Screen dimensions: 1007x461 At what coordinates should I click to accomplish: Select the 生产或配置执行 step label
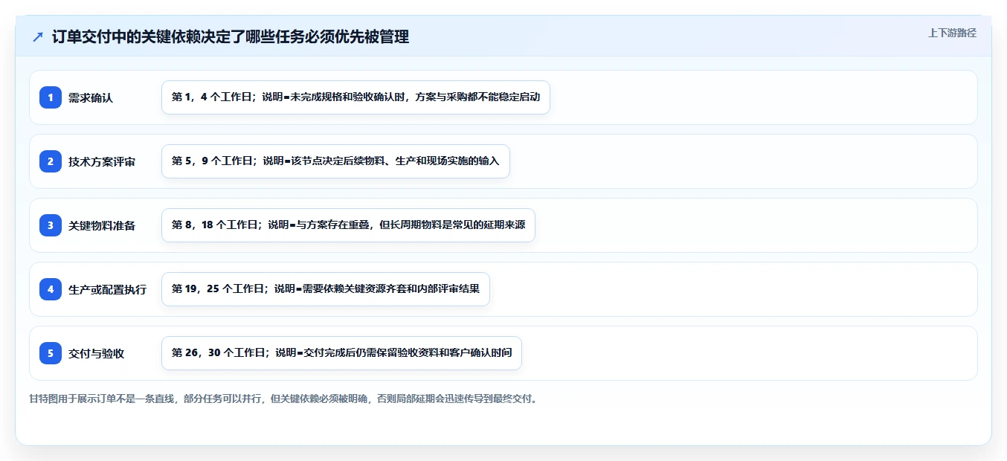(x=107, y=289)
